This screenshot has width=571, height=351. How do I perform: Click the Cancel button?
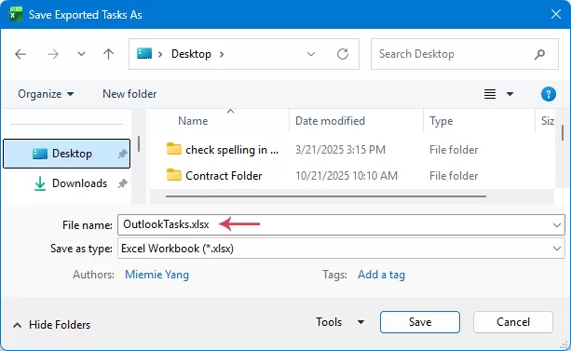(x=512, y=322)
